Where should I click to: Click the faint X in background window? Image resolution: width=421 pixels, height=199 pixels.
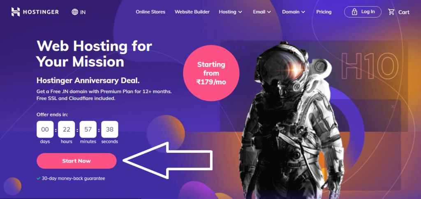[393, 106]
